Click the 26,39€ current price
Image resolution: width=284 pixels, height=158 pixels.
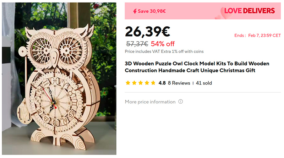(x=147, y=32)
